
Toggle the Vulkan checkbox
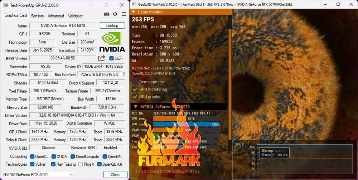pyautogui.click(x=32, y=164)
